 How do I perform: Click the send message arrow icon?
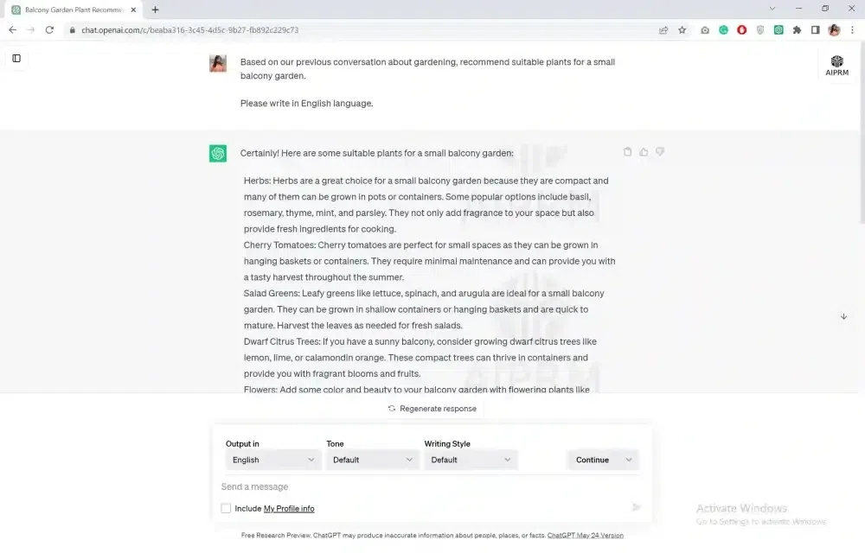[637, 507]
